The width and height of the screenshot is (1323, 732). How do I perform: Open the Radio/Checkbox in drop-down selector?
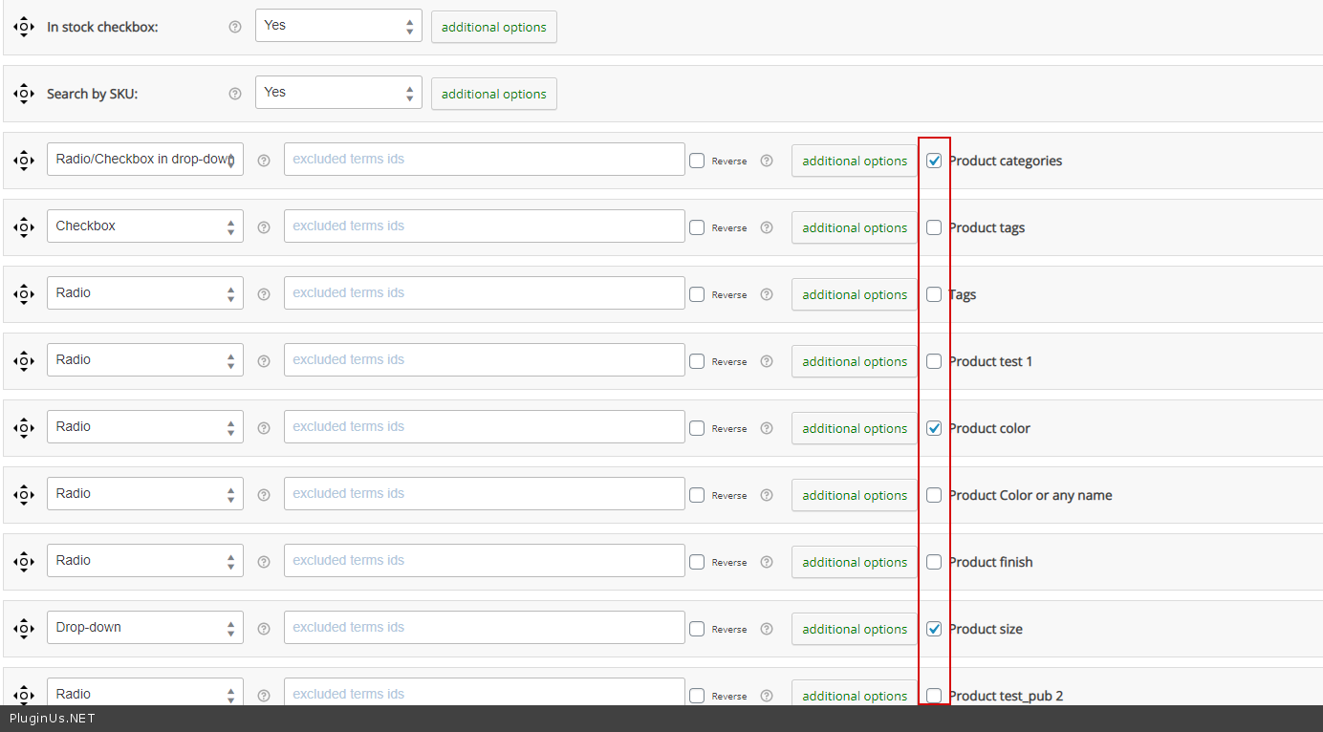click(x=145, y=160)
